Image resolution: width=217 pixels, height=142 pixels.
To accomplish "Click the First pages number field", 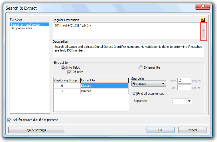I will [x=184, y=81].
